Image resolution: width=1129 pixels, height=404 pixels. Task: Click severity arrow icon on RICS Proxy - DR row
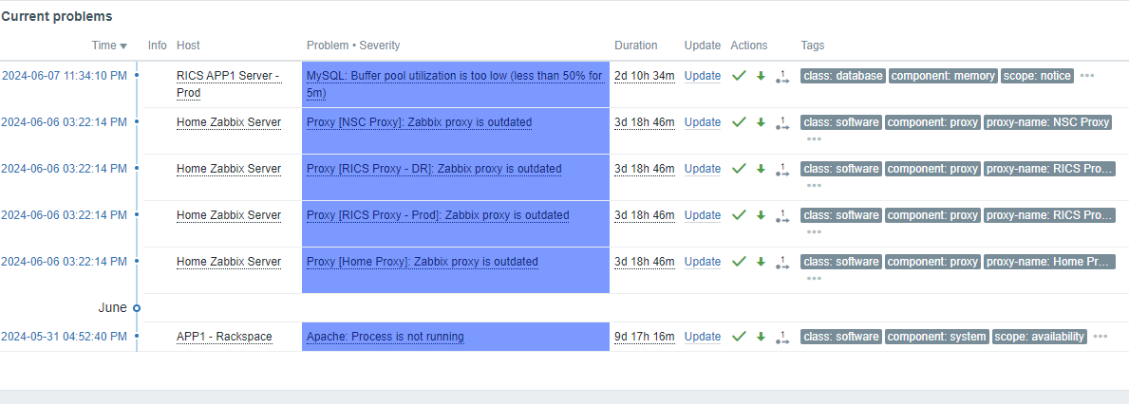point(761,169)
